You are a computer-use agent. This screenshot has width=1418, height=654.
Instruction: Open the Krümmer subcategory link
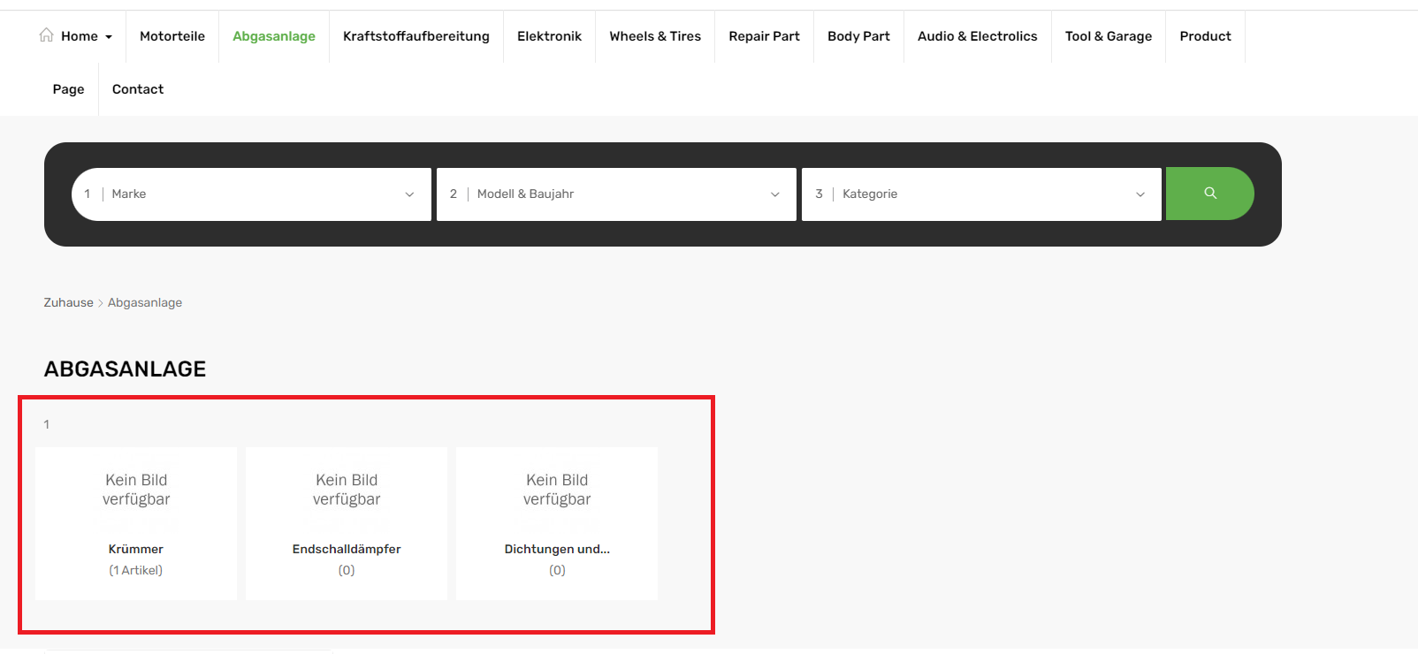136,549
